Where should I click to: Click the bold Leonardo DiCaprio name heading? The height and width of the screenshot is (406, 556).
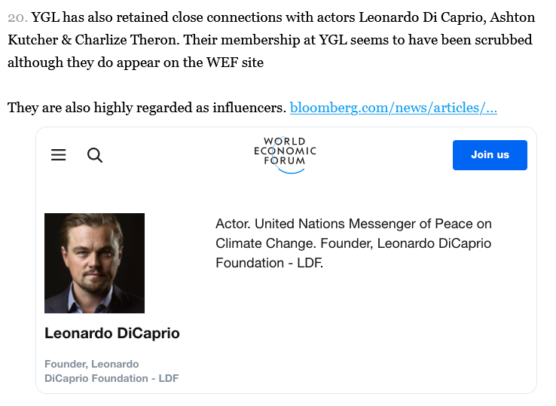click(112, 333)
